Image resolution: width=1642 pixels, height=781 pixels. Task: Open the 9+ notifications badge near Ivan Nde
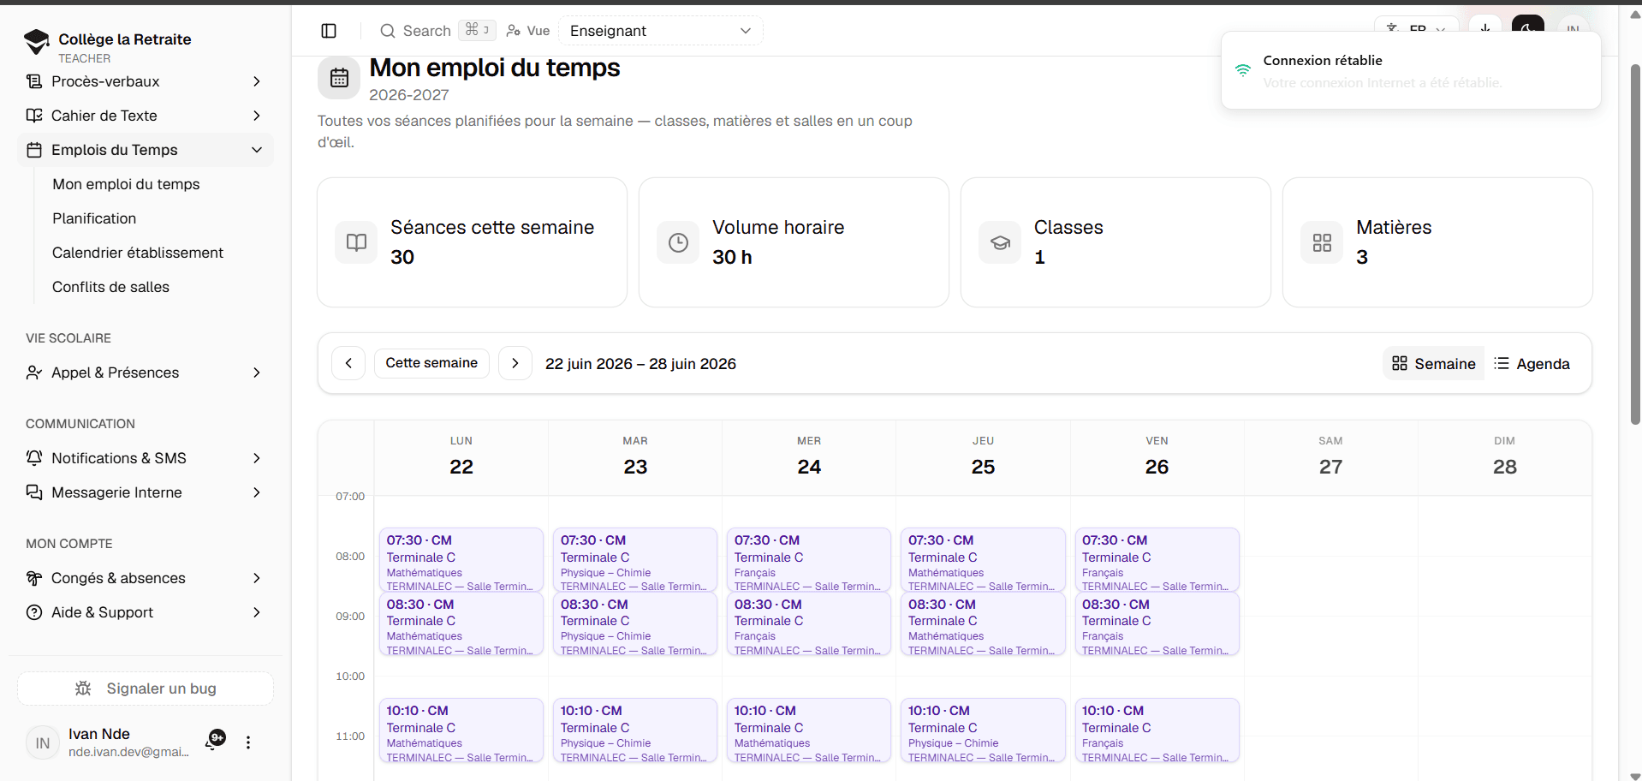217,738
